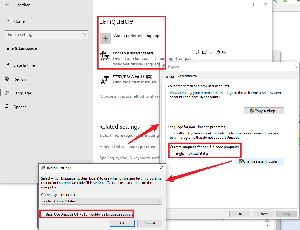The width and height of the screenshot is (300, 230).
Task: Click OK in Region Settings dialog
Action: pos(122,223)
